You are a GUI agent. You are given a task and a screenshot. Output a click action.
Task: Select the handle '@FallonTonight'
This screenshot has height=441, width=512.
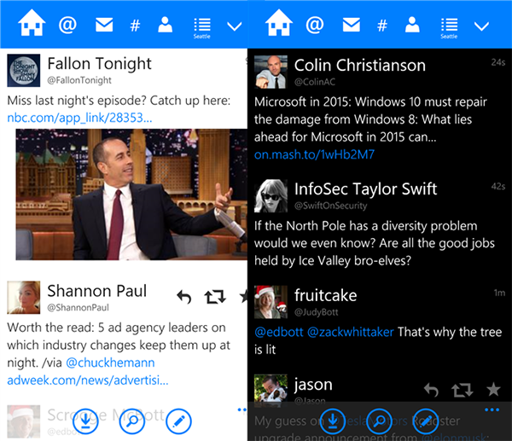tap(79, 80)
